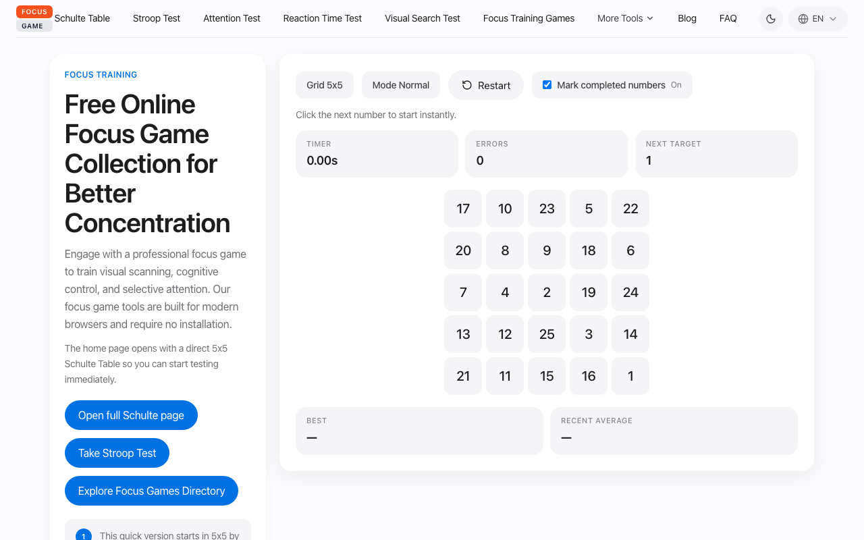Click the Take Stroop Test button
This screenshot has height=540, width=864.
pos(117,453)
